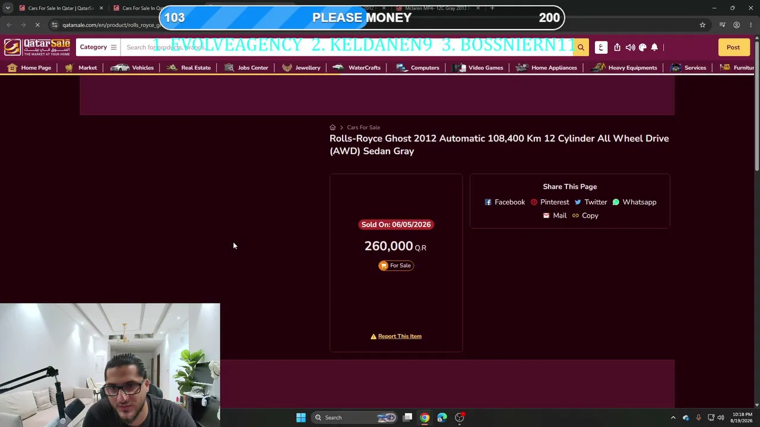Close the McLaren MP4-12C tab
This screenshot has height=427, width=760.
coord(478,8)
